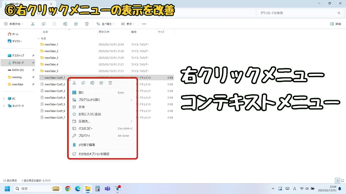This screenshot has height=194, width=346.
Task: Expand the Network (ネットワーク) node
Action: pos(4,106)
